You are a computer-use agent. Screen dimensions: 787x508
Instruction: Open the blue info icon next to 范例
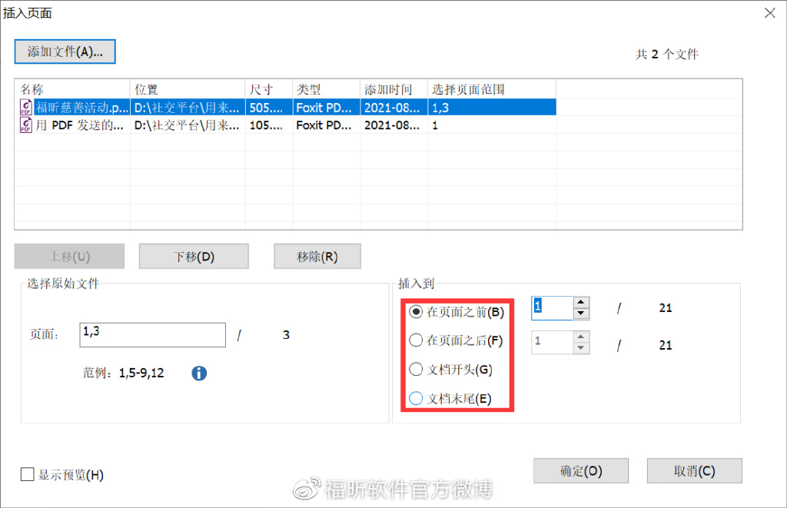[199, 374]
